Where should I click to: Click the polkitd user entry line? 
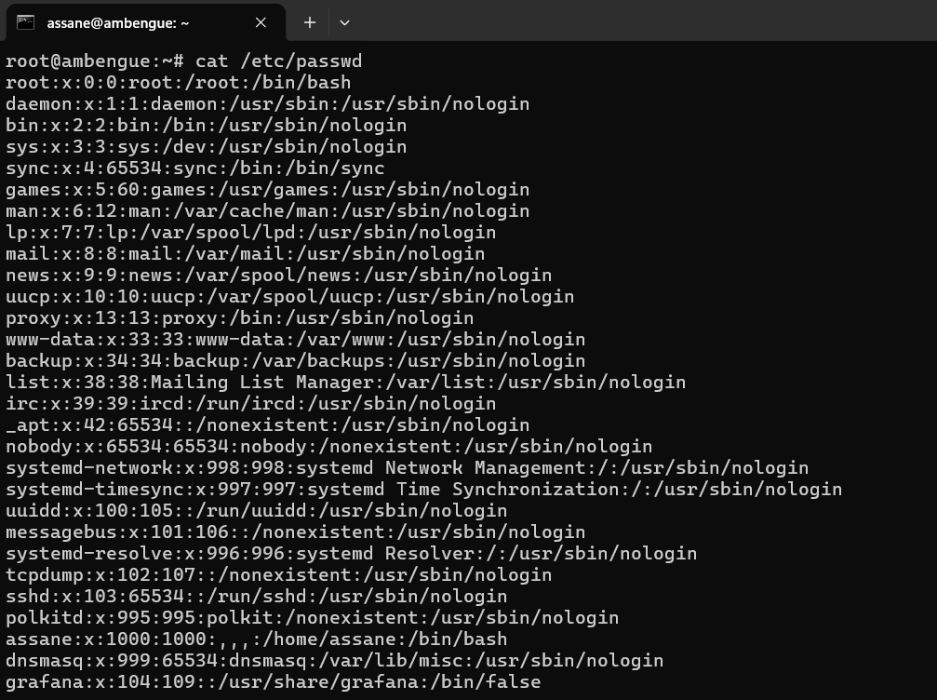(x=312, y=618)
